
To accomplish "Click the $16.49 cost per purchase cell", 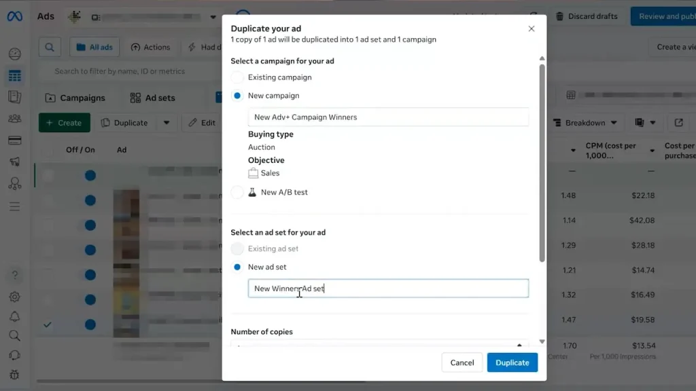I will click(x=642, y=295).
